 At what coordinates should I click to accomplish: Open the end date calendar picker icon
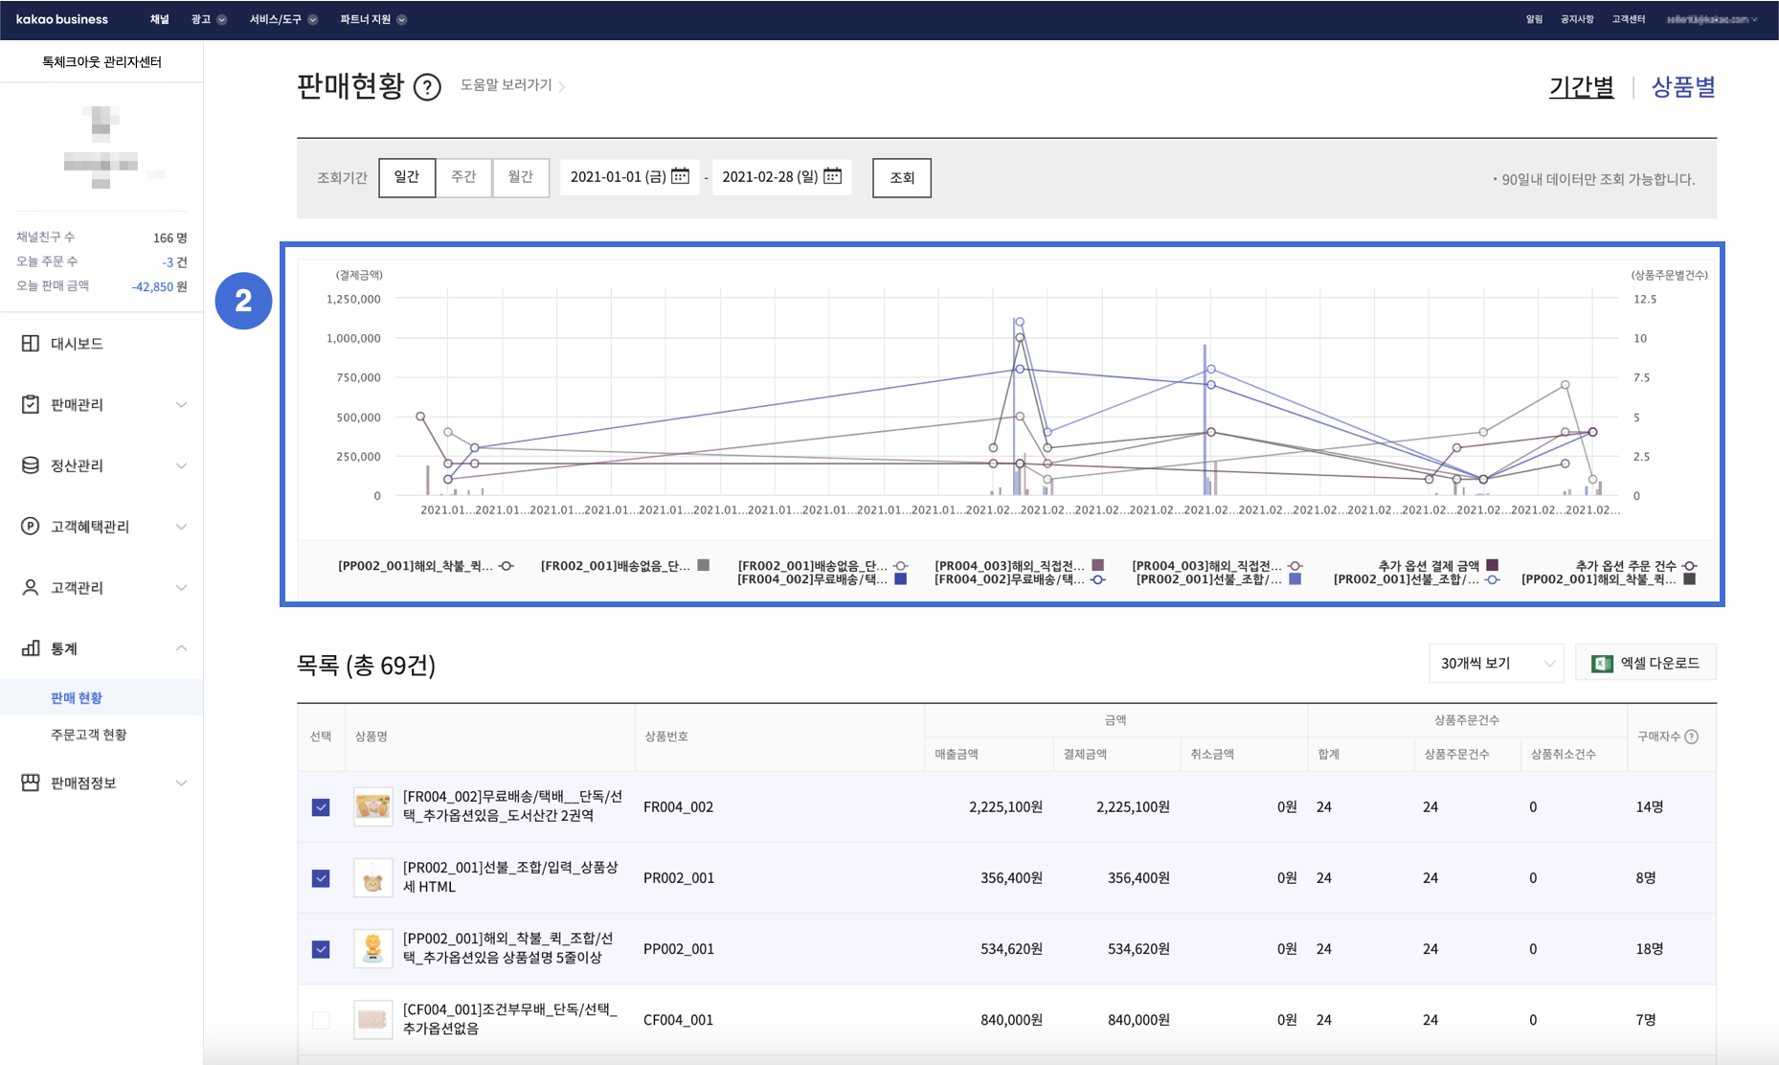coord(832,176)
